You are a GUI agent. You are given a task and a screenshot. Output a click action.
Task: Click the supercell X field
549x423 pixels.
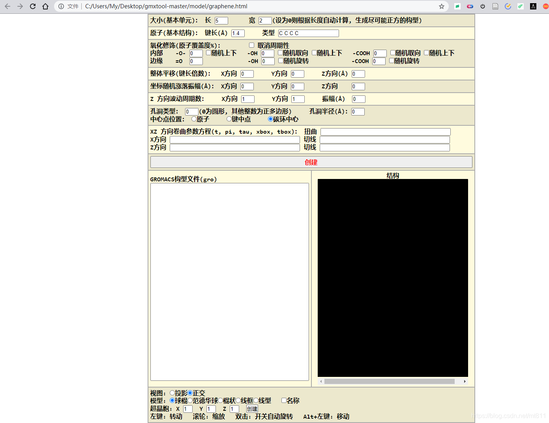coord(188,409)
